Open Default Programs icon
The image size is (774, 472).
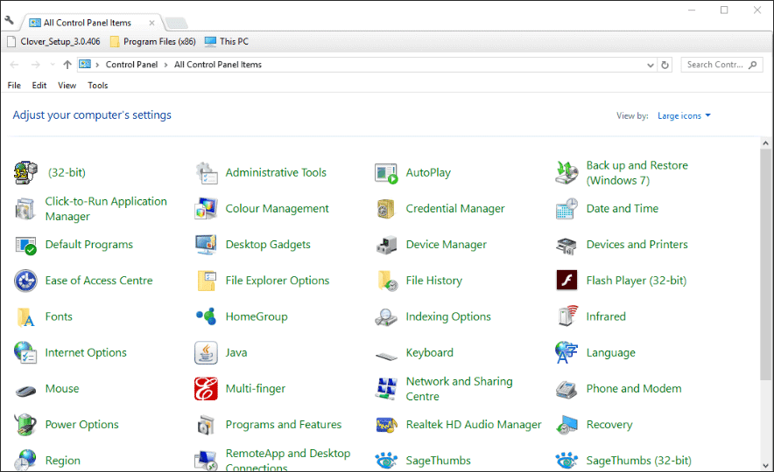tap(25, 245)
